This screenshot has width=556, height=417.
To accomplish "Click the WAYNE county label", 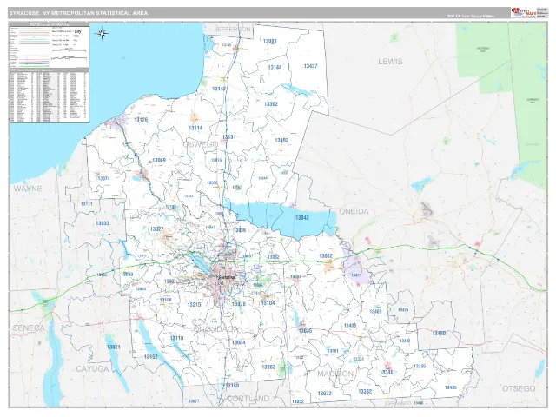I will pos(28,189).
